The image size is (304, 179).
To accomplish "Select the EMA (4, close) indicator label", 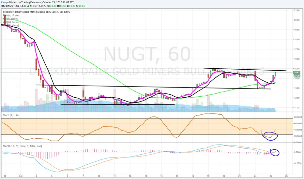I will tap(11, 16).
